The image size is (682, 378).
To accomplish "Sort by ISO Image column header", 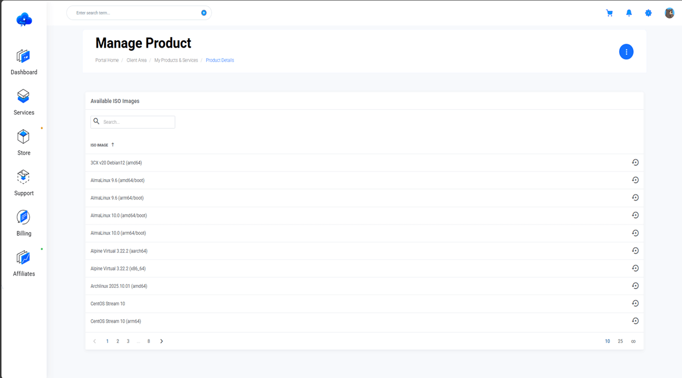I will (x=99, y=145).
